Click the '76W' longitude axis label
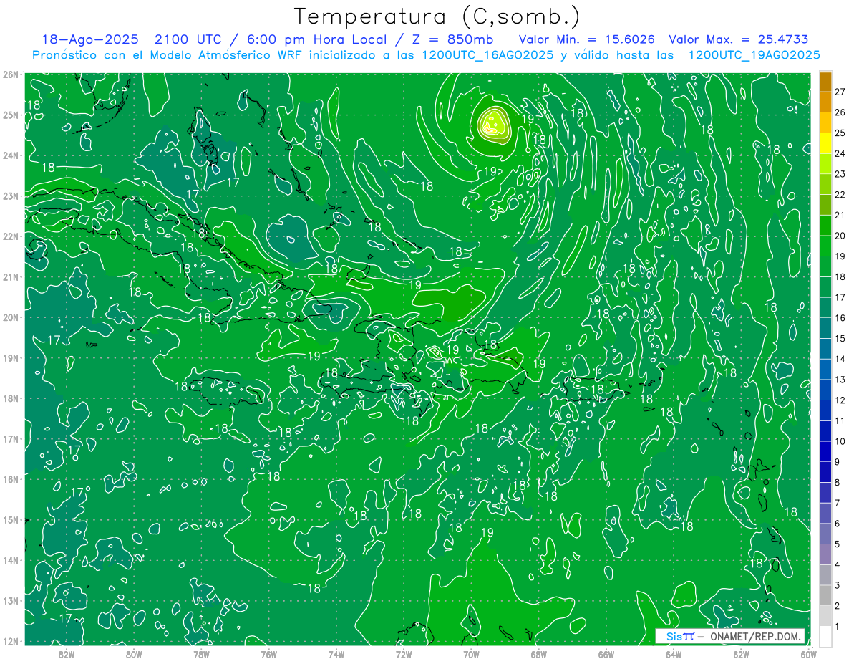The image size is (859, 664). point(268,654)
